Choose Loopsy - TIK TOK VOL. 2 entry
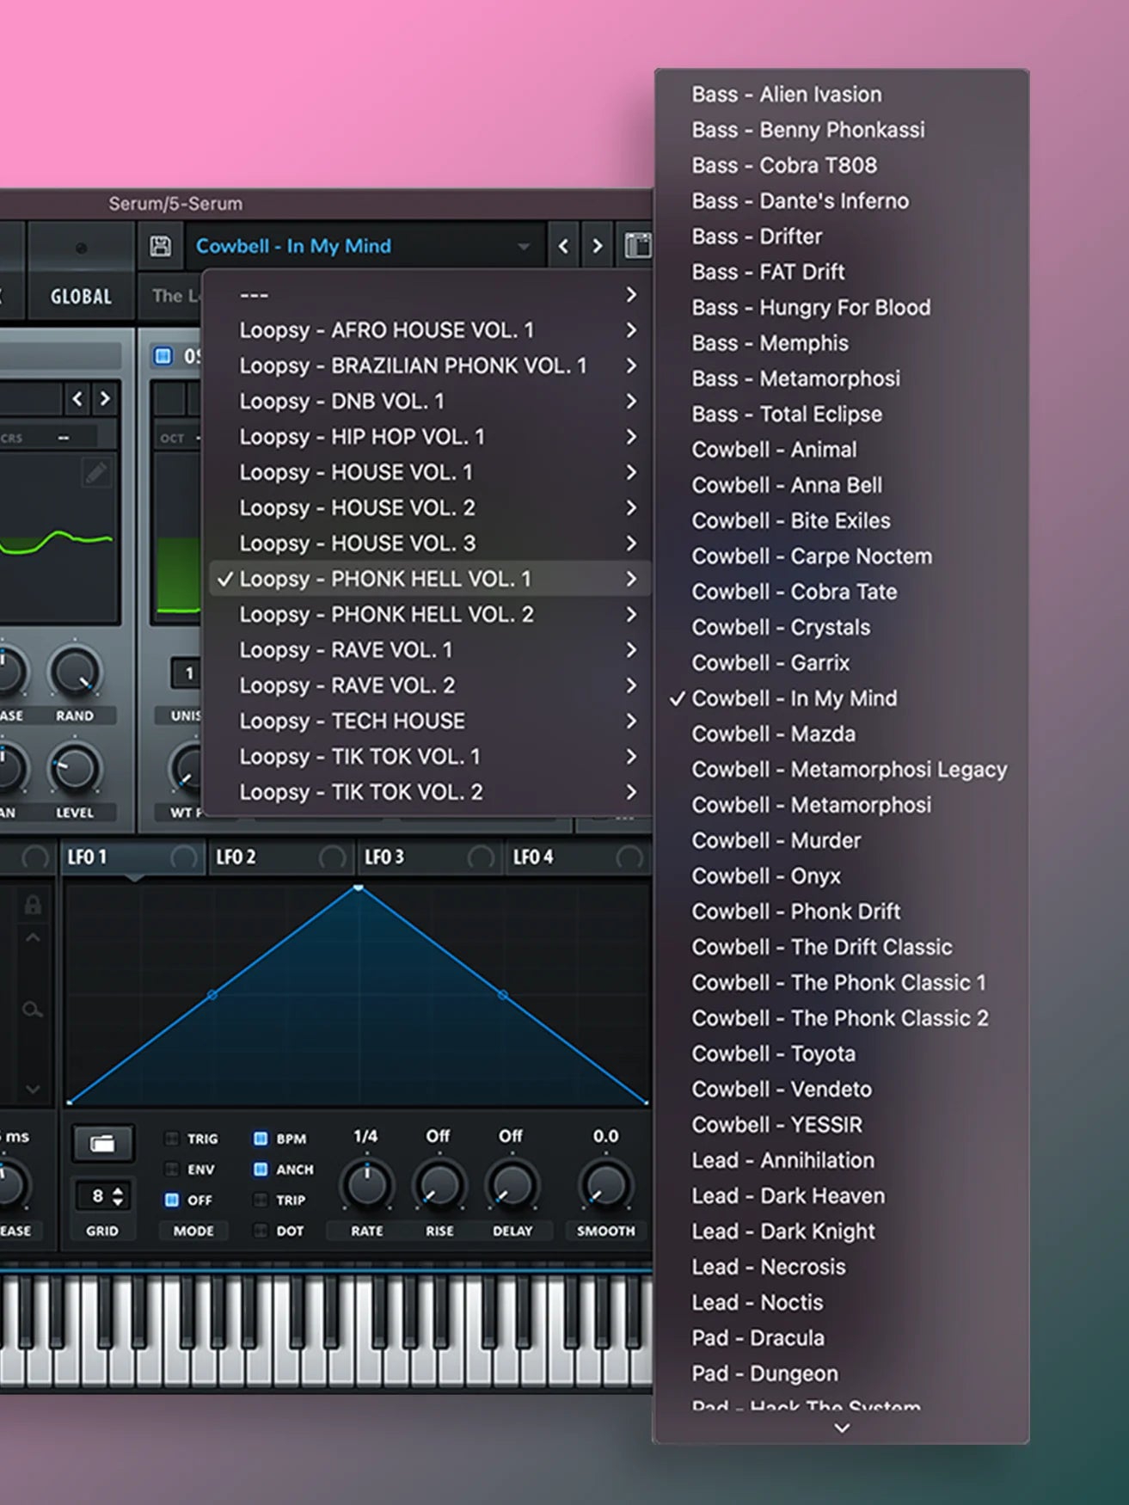The height and width of the screenshot is (1505, 1129). coord(430,792)
